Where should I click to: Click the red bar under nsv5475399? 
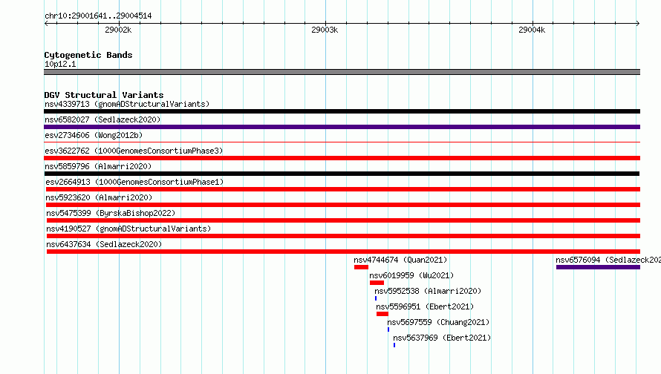(x=343, y=220)
